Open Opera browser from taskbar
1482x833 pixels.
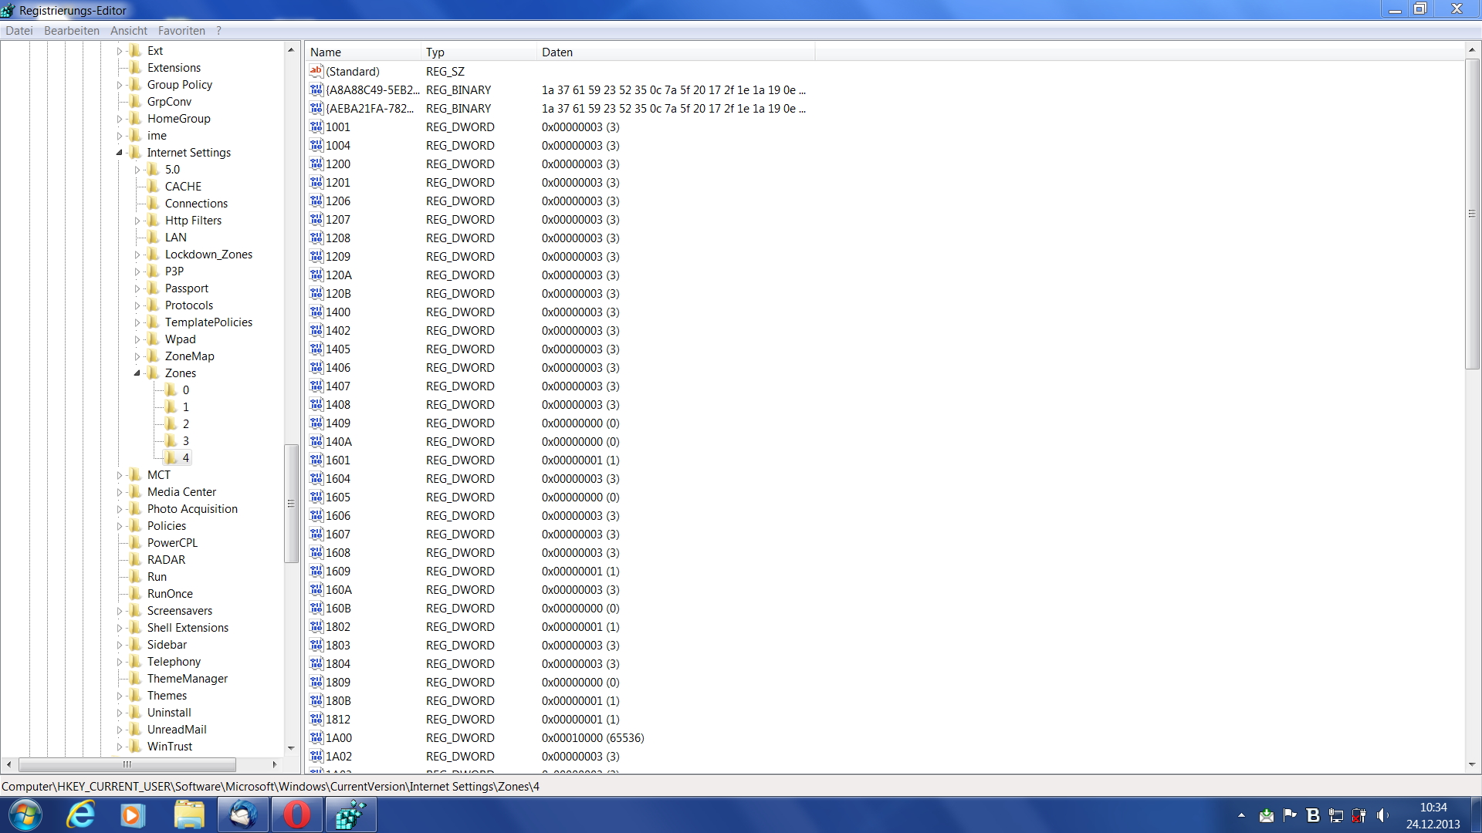pyautogui.click(x=297, y=814)
